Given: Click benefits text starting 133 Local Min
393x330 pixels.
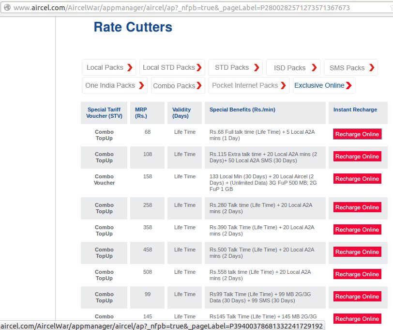Looking at the screenshot, I should tap(263, 183).
